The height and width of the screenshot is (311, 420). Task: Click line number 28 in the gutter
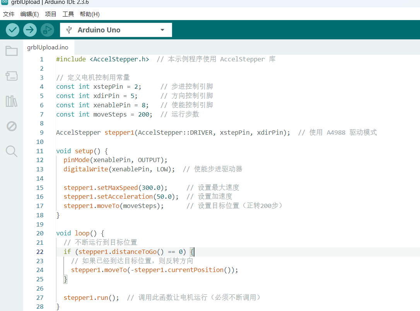coord(40,306)
